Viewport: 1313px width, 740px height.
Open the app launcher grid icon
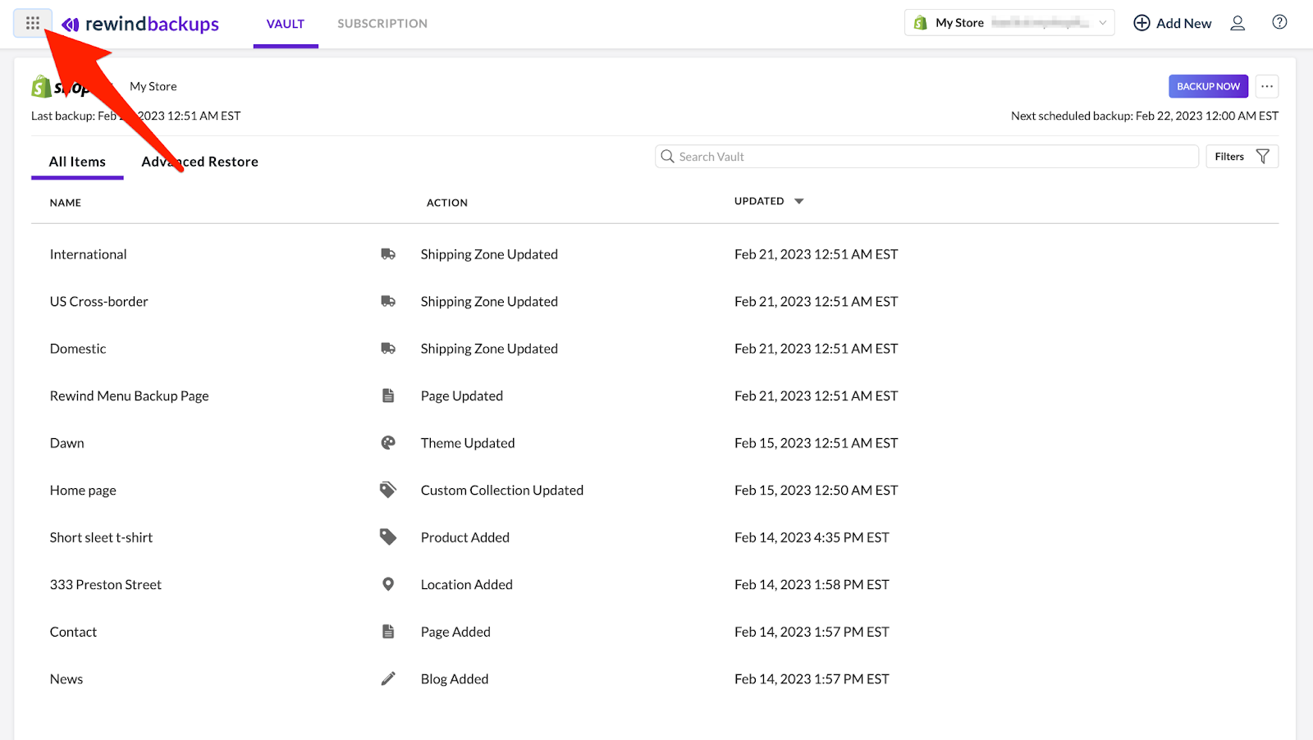click(x=32, y=22)
